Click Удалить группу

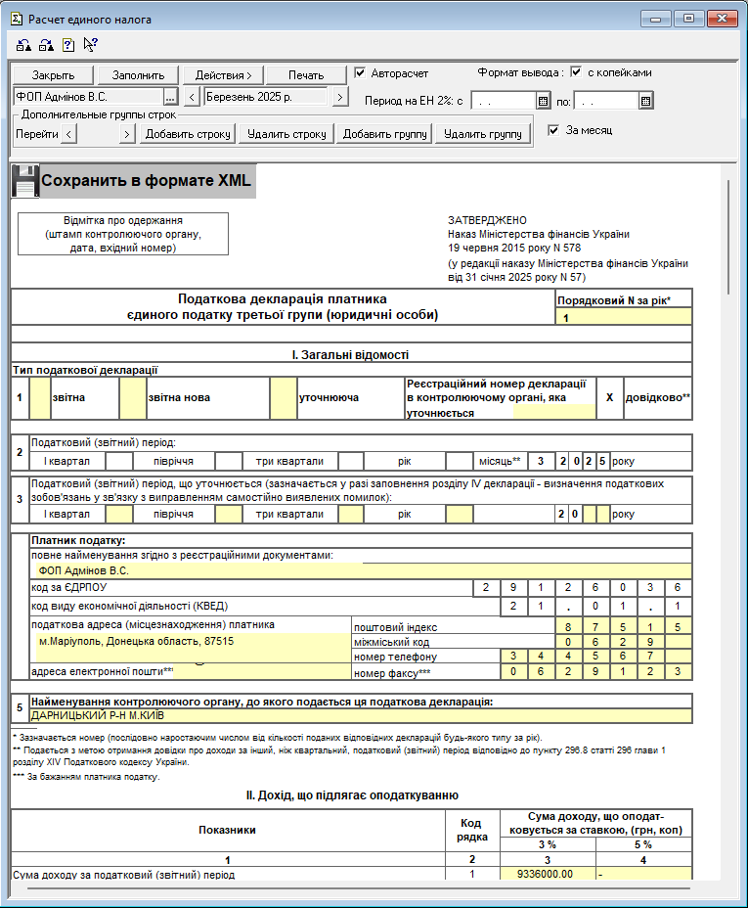483,134
